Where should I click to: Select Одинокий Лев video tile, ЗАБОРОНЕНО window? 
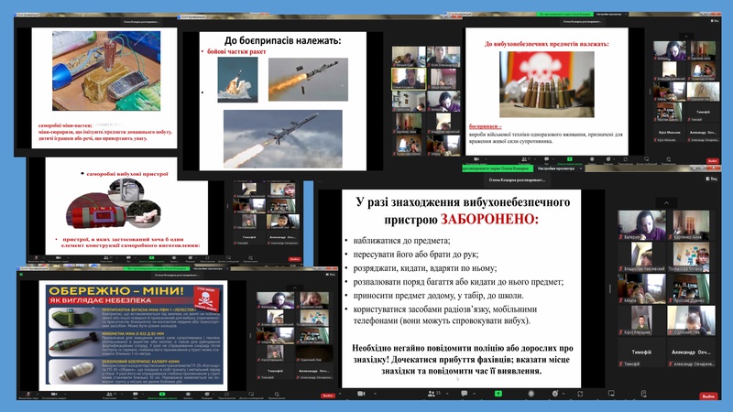[x=691, y=320]
